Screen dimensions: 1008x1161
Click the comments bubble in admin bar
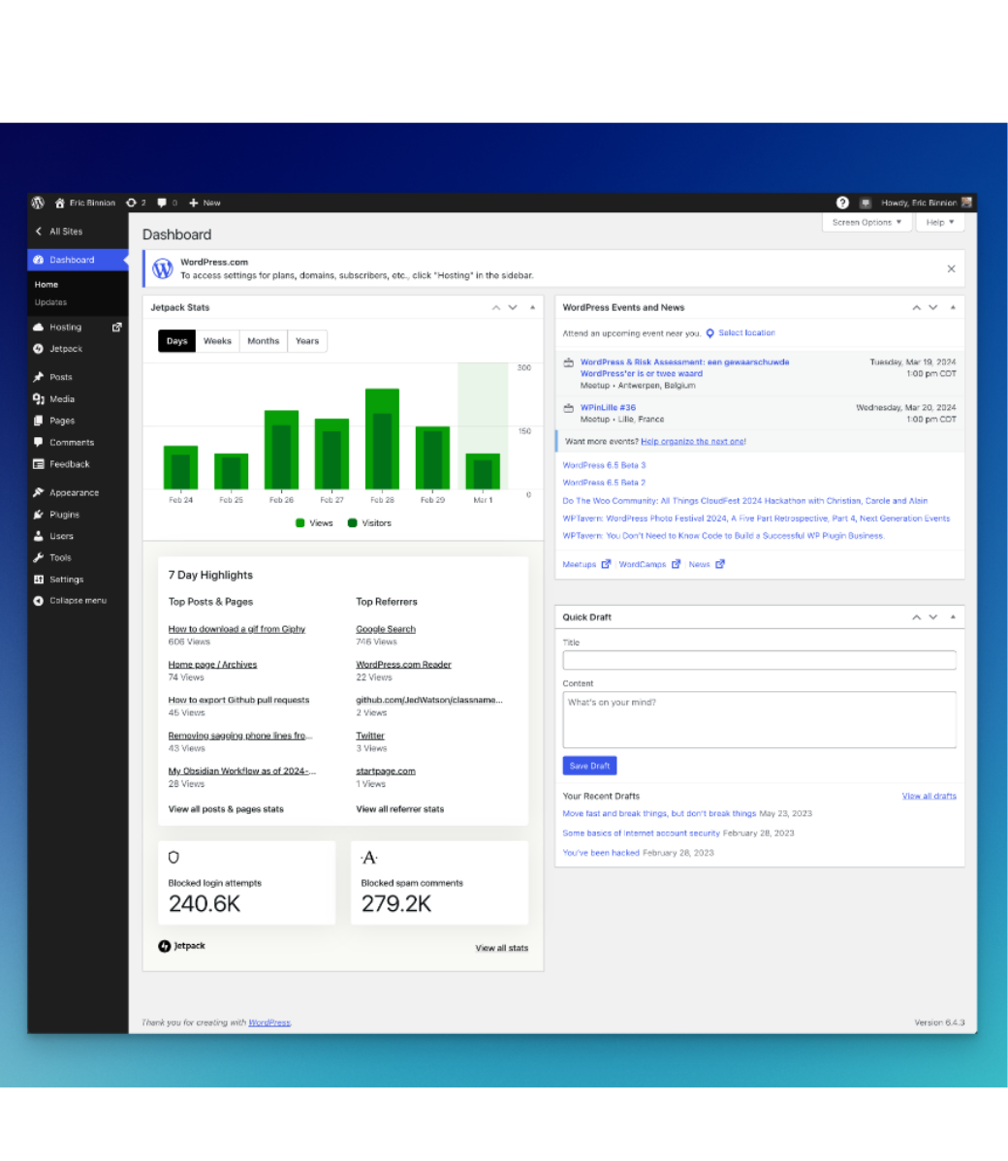[162, 203]
